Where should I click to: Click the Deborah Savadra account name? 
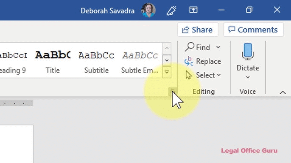point(107,11)
